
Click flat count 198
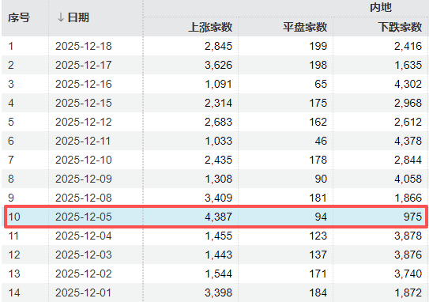click(318, 65)
